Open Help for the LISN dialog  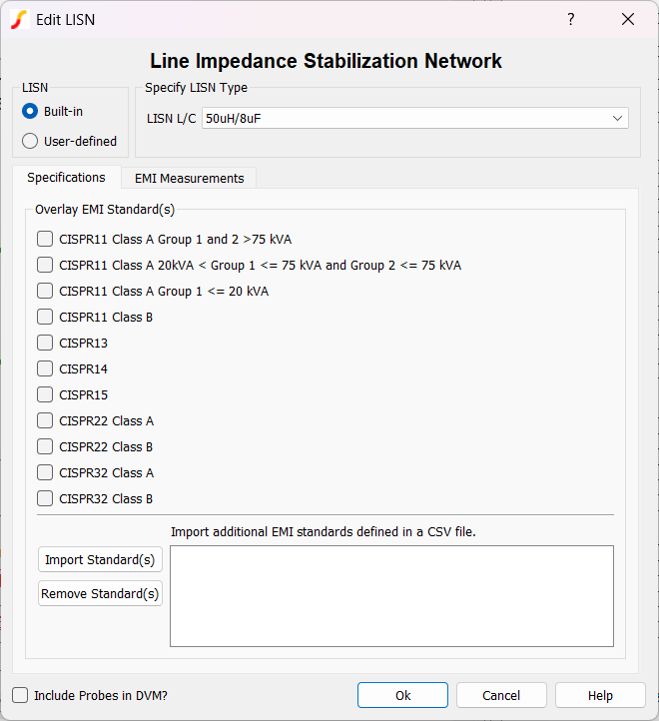(x=600, y=695)
